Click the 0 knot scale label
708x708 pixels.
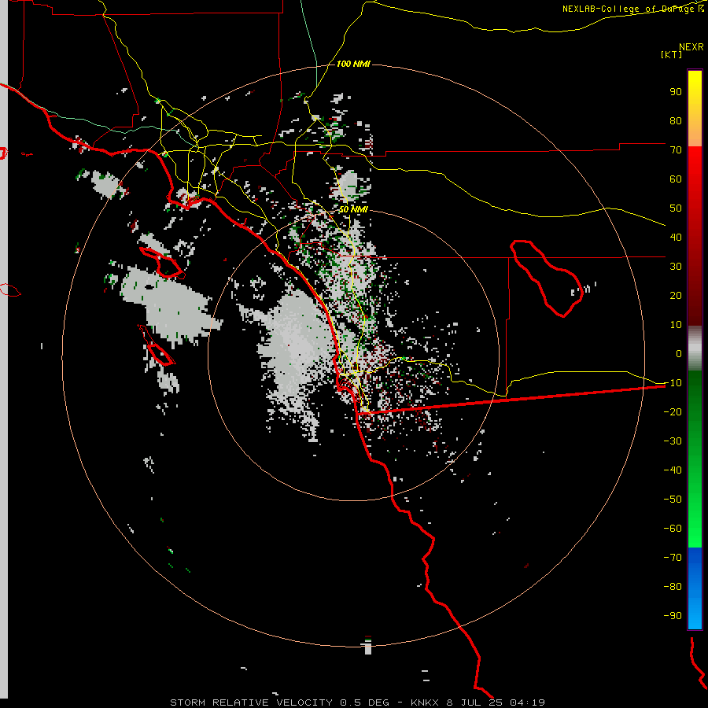pyautogui.click(x=679, y=353)
